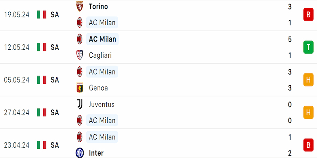
Task: Click the red B badge for Torino match
Action: 308,15
